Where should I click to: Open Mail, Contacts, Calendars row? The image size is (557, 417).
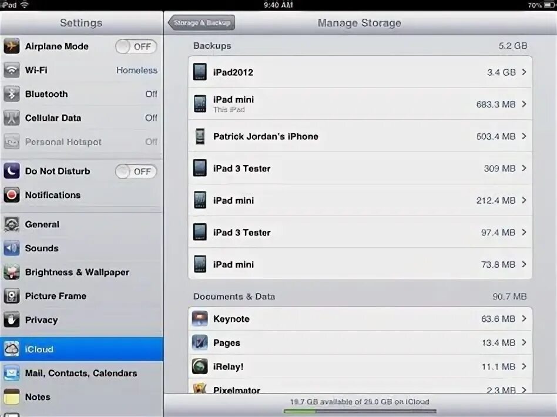tap(81, 373)
